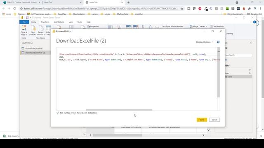Open the File ribbon tab
Viewport: 264px width, 148px height.
24,22
